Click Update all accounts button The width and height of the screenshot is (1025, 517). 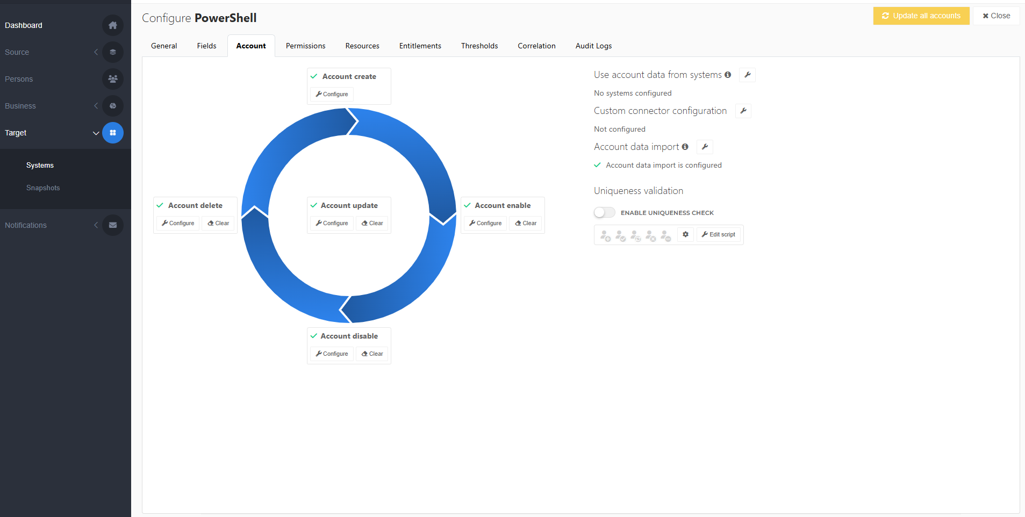tap(921, 16)
